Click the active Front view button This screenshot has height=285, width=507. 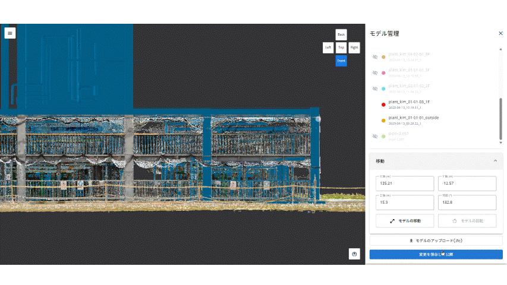[341, 61]
